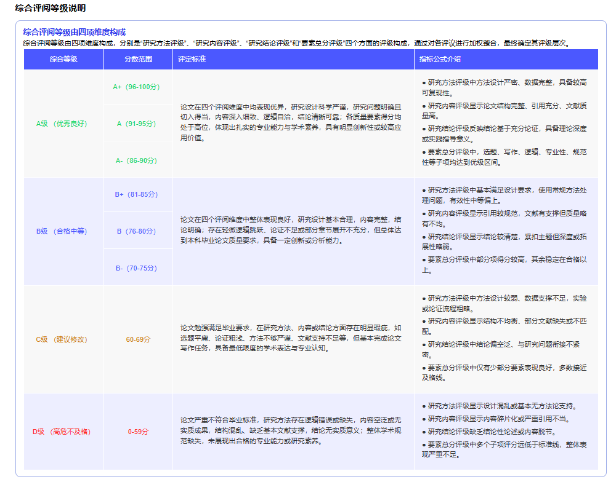Click bullet 研究结论评级反映结论基于充分论证

tap(505, 134)
